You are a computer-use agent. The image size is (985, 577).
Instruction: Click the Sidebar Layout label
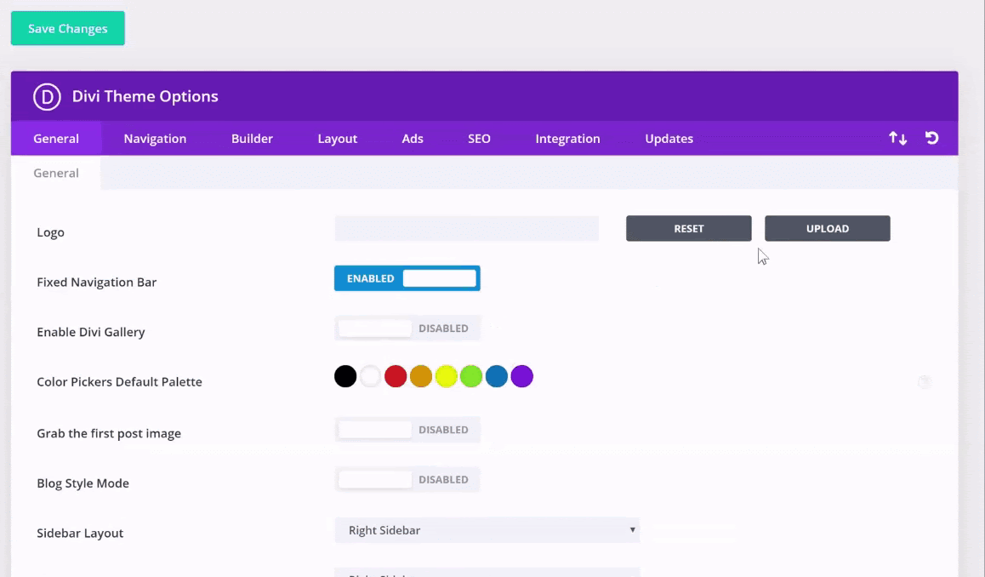pos(80,534)
